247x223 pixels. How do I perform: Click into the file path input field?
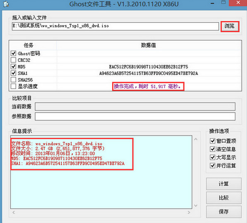(x=115, y=26)
